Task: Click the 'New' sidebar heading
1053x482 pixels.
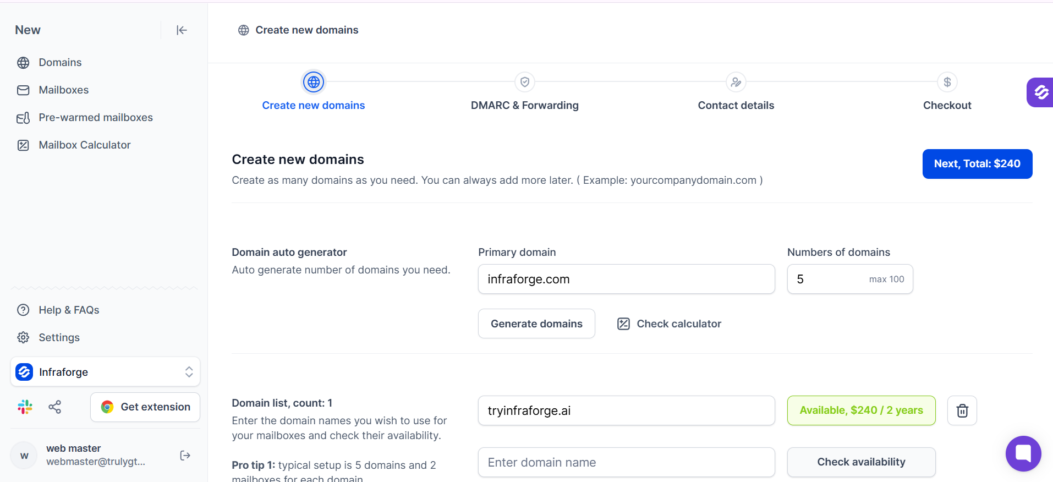Action: 28,30
